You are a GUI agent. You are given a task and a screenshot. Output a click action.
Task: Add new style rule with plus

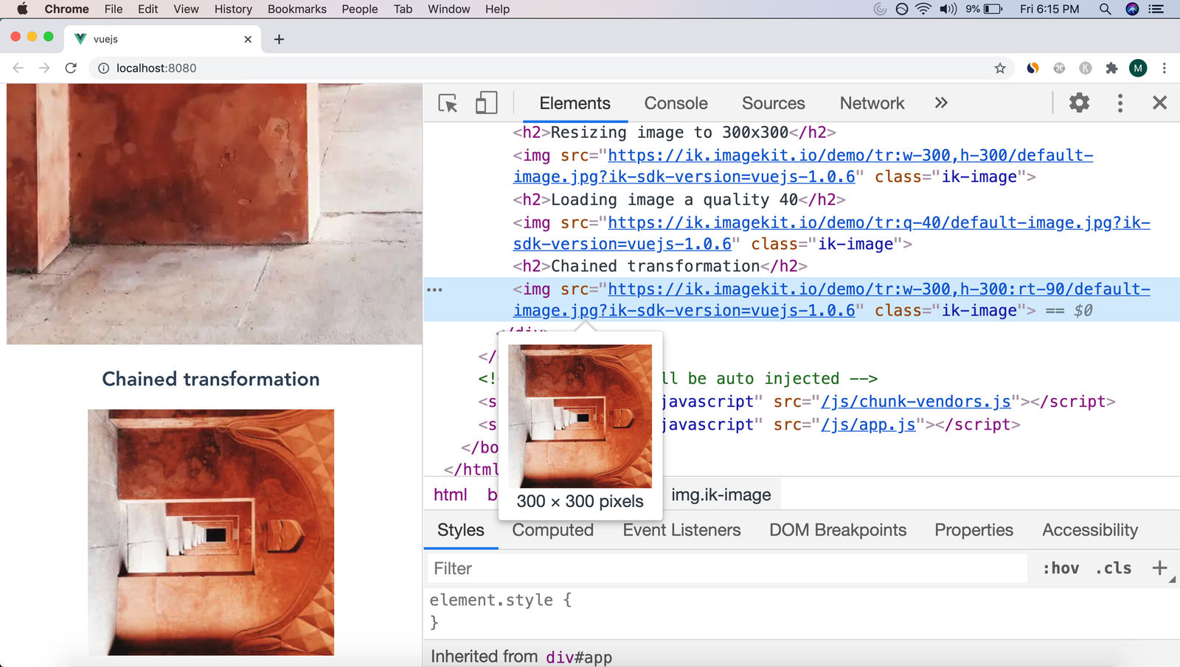tap(1159, 568)
